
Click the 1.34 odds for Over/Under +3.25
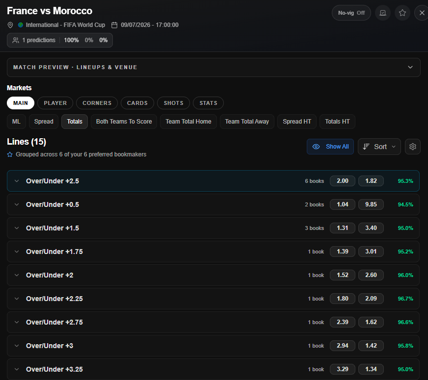[371, 369]
